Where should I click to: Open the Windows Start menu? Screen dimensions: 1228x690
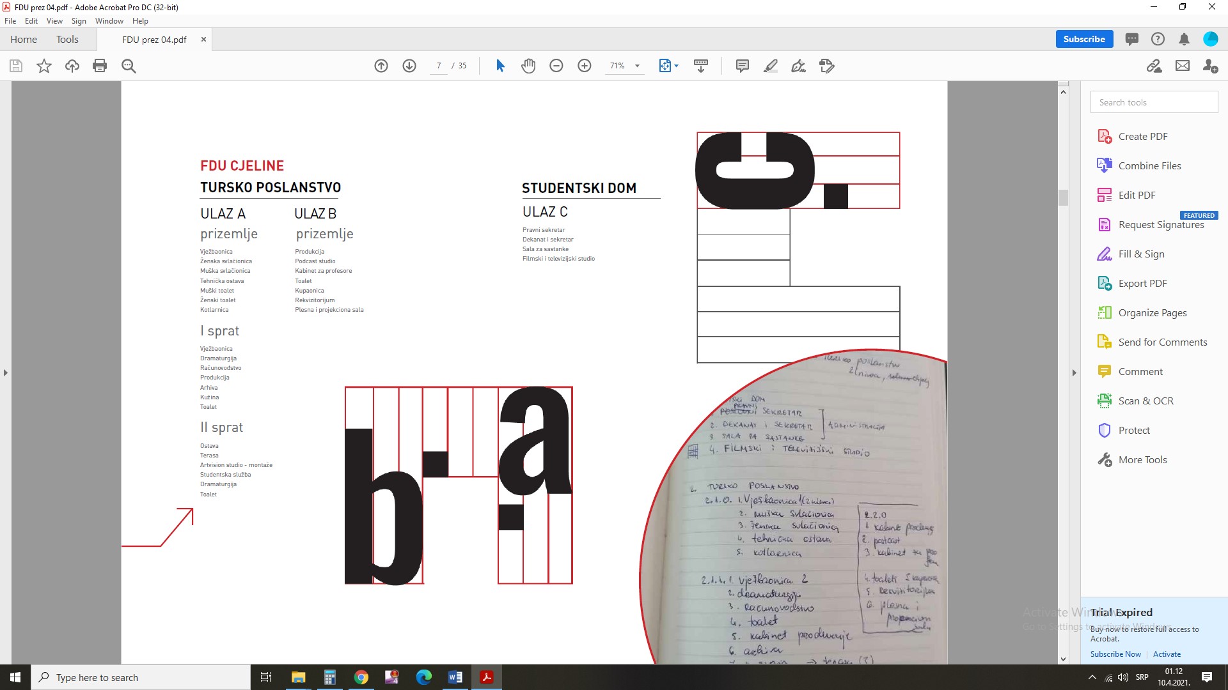pyautogui.click(x=15, y=677)
